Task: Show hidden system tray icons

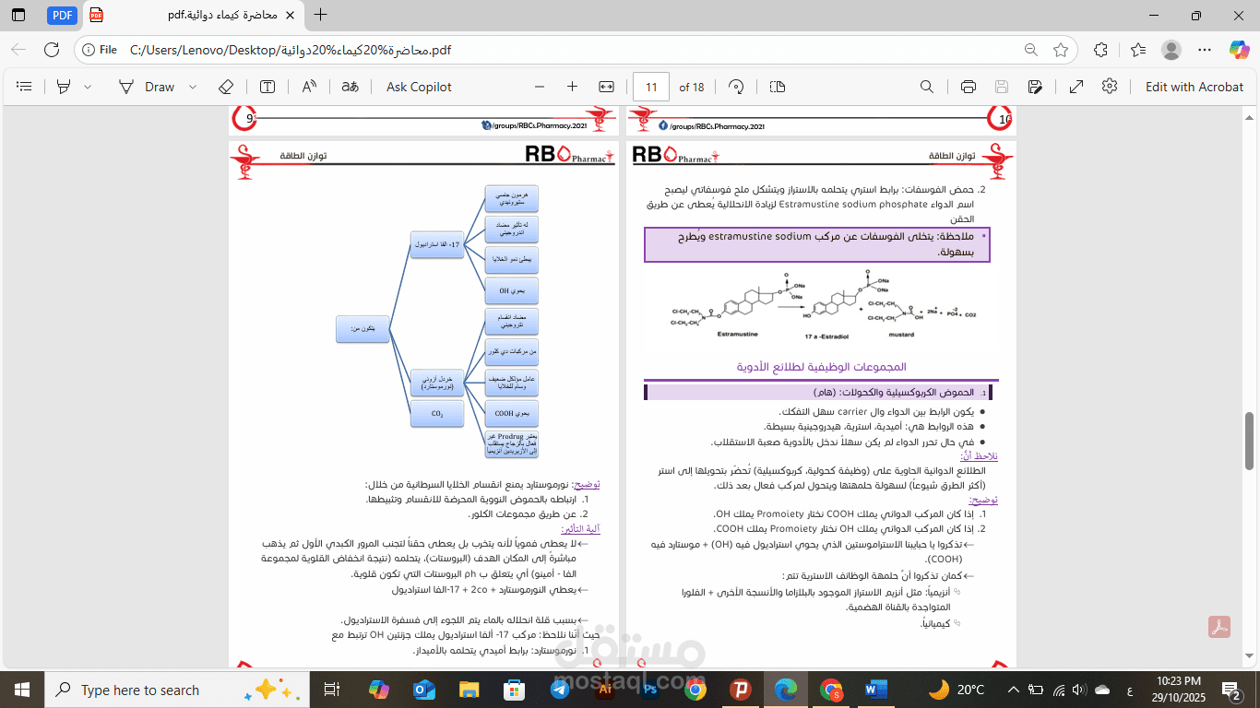Action: coord(1014,690)
